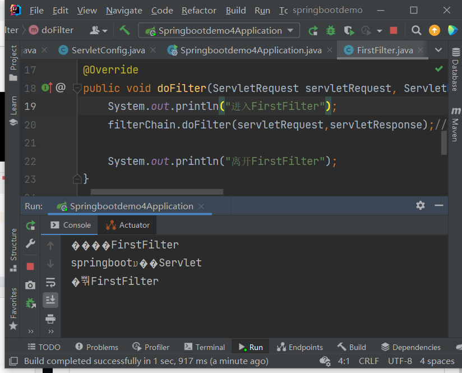Open the Database side panel

click(x=455, y=70)
